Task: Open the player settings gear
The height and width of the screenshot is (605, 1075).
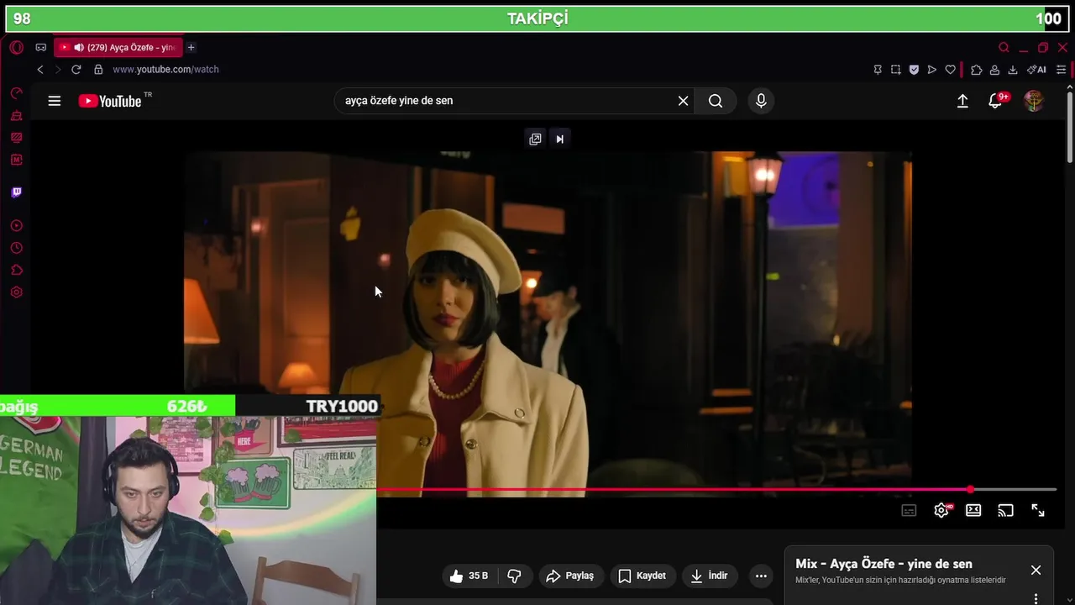Action: 942,510
